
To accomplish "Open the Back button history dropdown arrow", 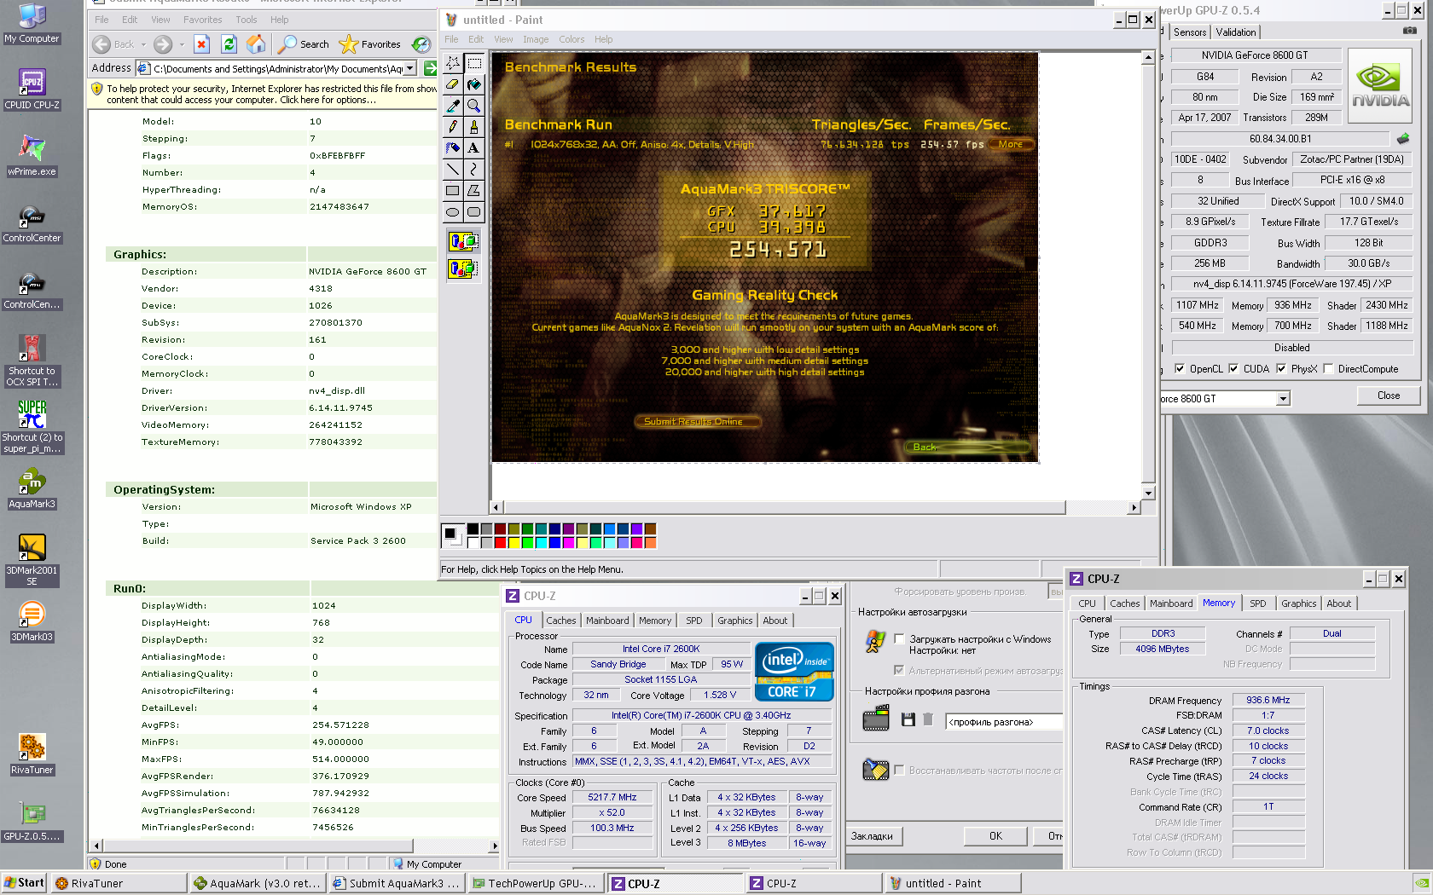I will point(143,44).
